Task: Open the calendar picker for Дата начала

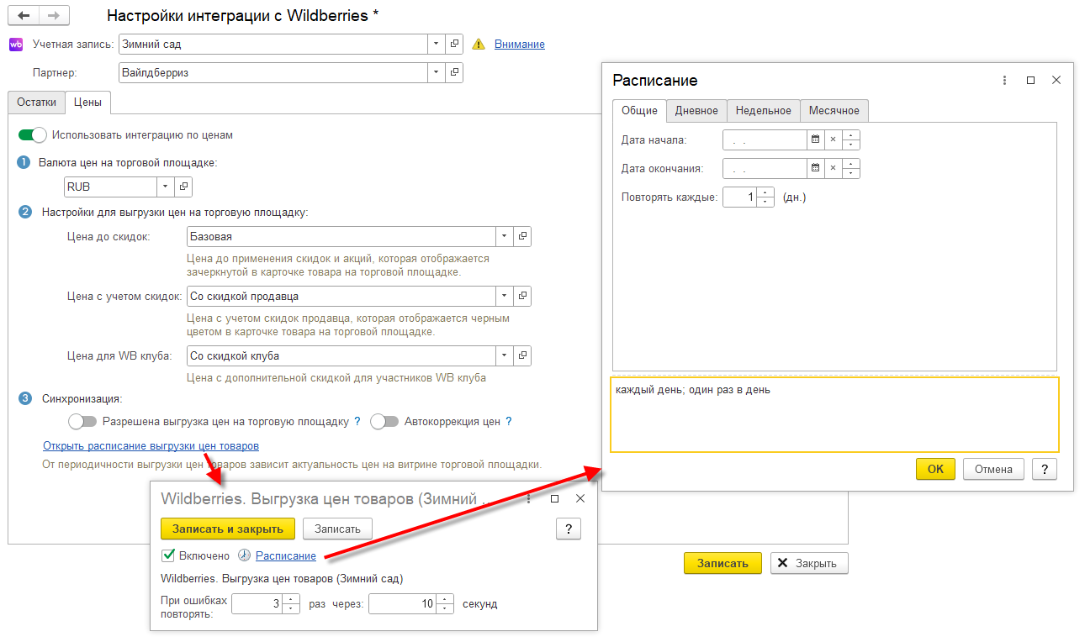Action: coord(815,139)
